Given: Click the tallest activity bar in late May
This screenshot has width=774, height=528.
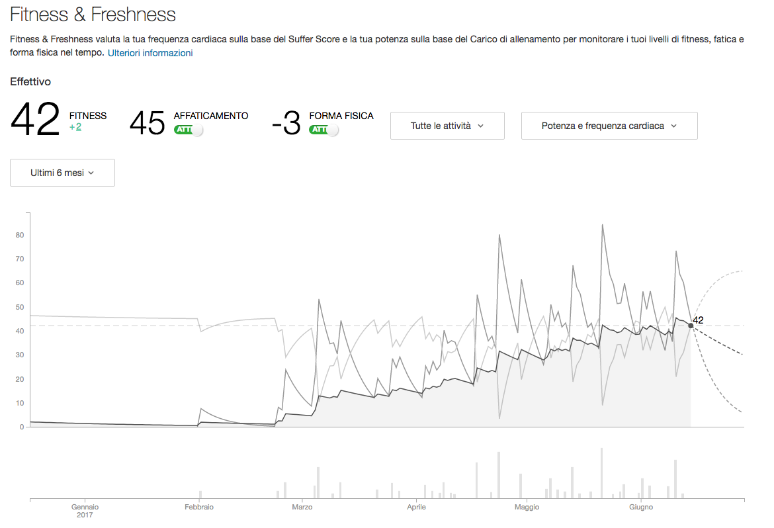Looking at the screenshot, I should pos(601,473).
